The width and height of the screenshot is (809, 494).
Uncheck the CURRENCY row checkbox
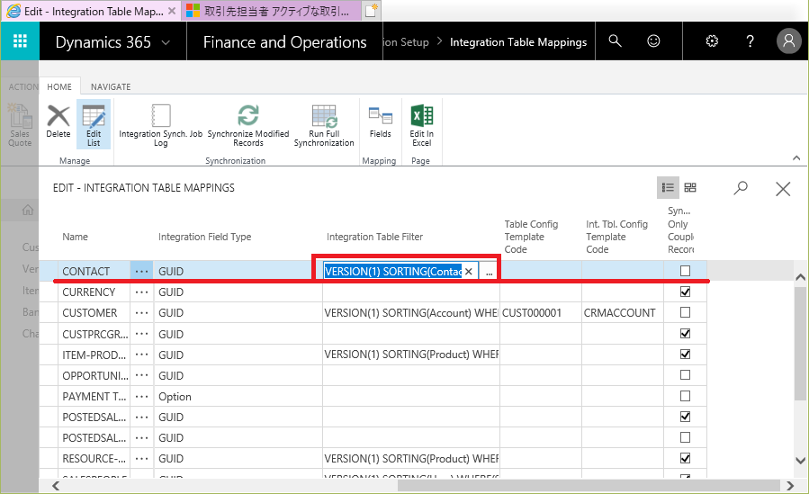(686, 292)
